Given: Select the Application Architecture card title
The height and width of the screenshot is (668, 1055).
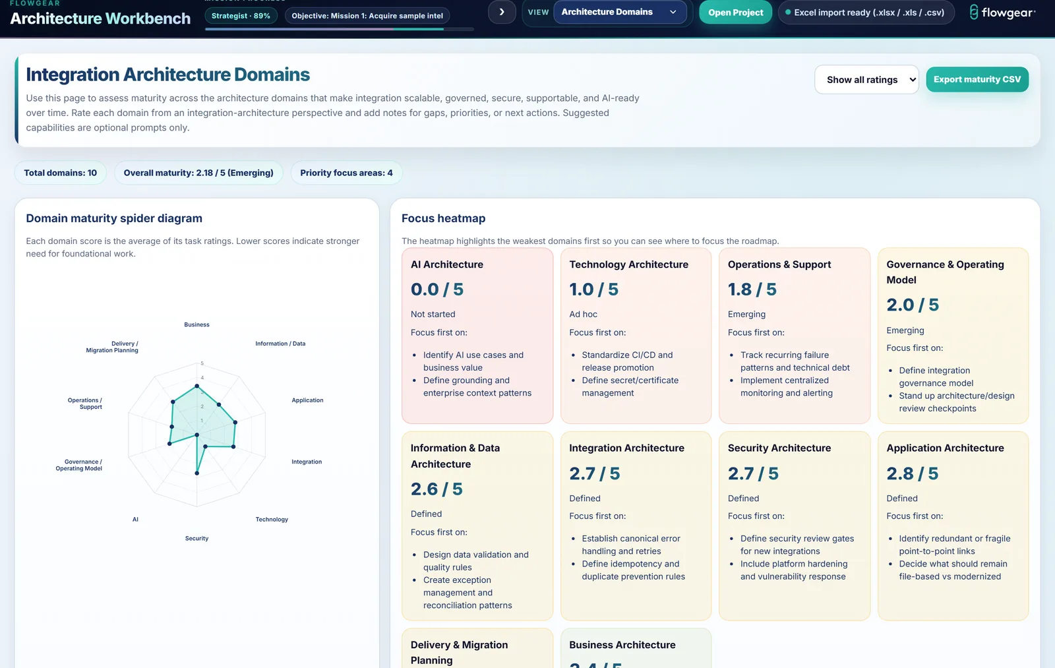Looking at the screenshot, I should click(x=946, y=448).
